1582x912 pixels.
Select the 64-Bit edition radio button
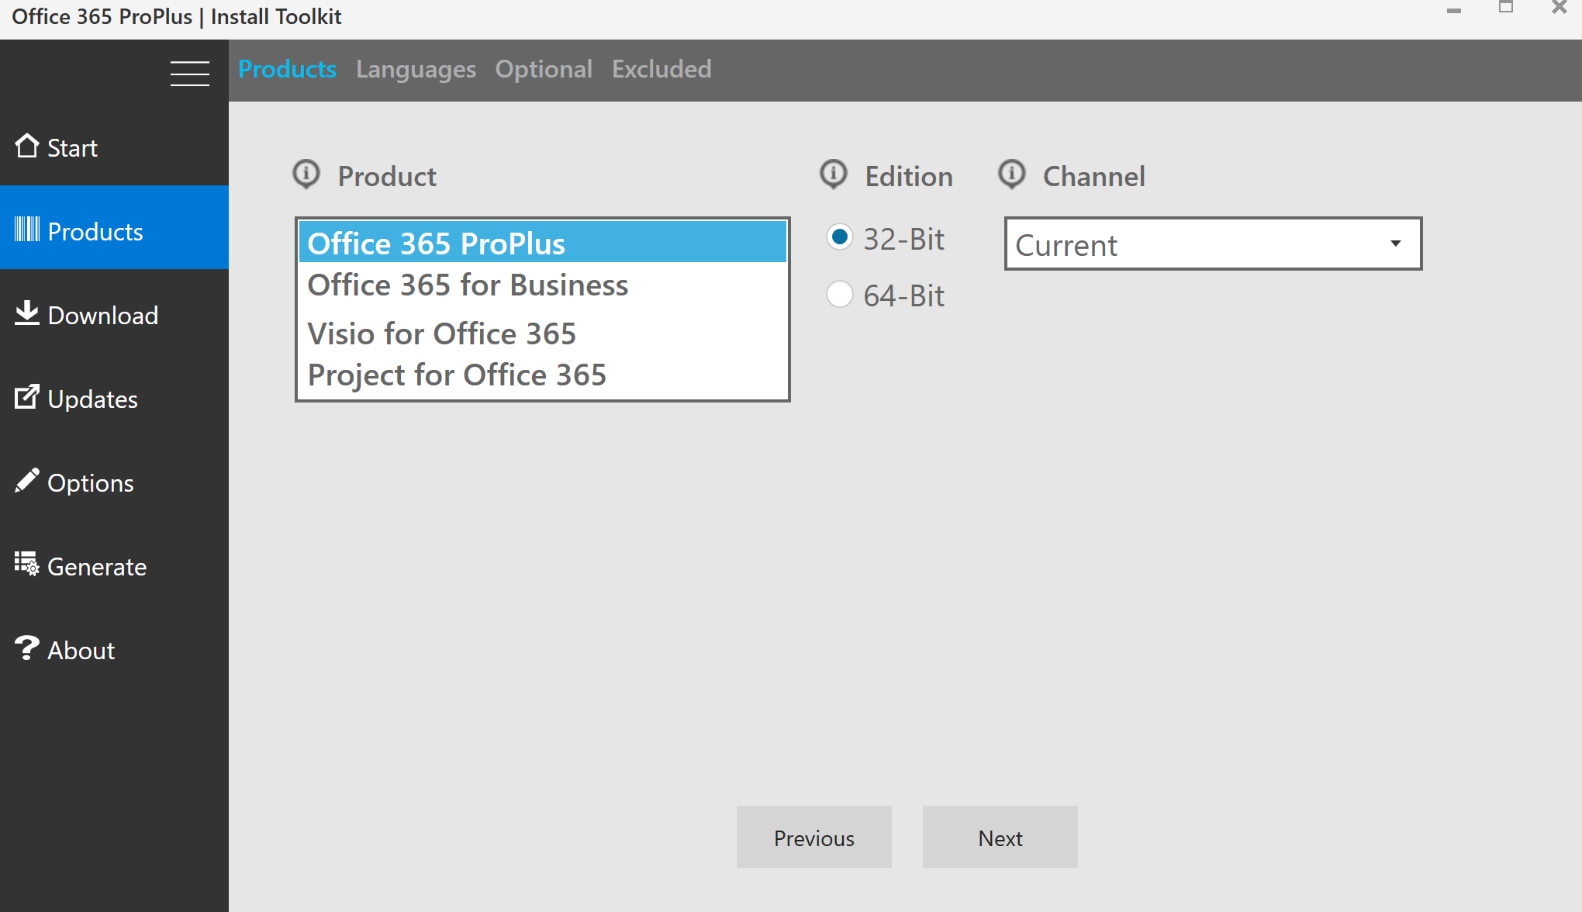839,295
